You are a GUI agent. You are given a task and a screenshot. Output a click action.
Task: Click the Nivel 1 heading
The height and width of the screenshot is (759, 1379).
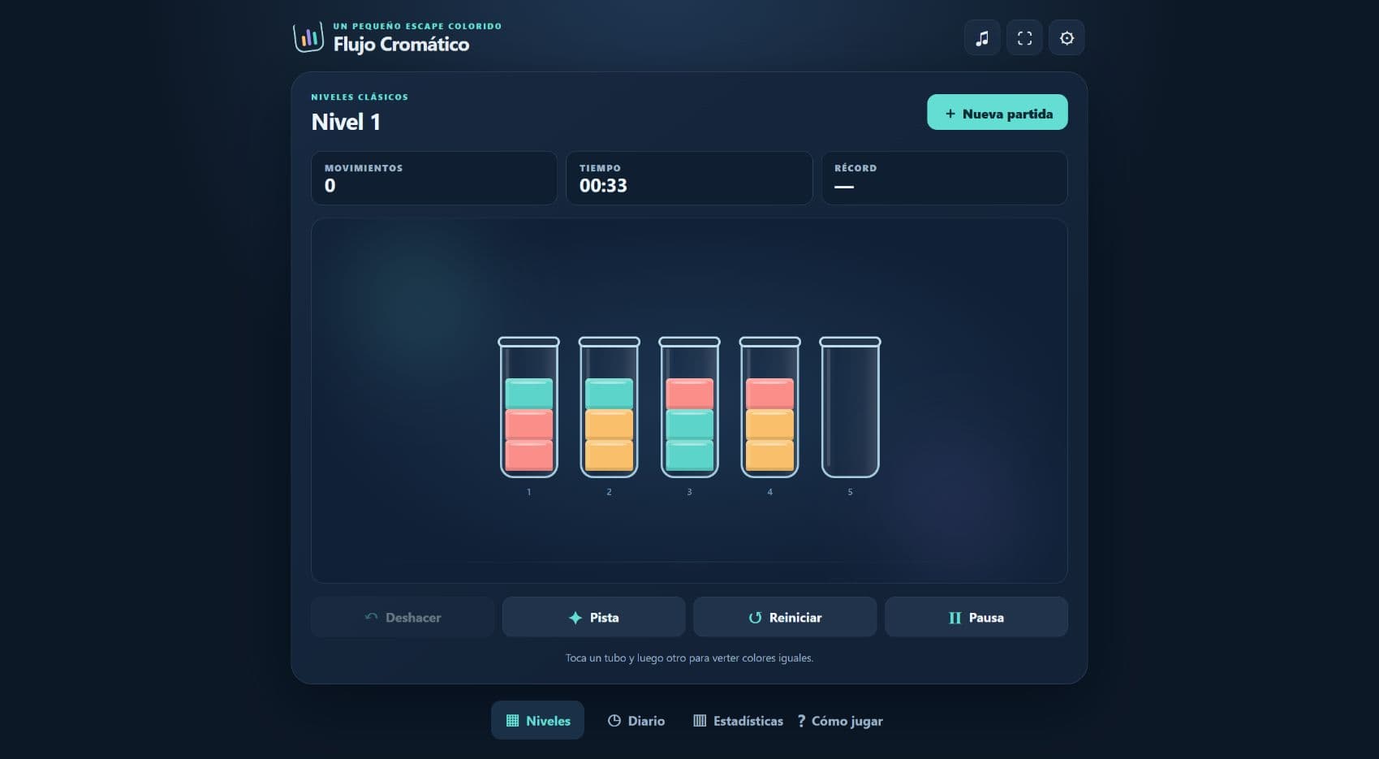click(346, 122)
